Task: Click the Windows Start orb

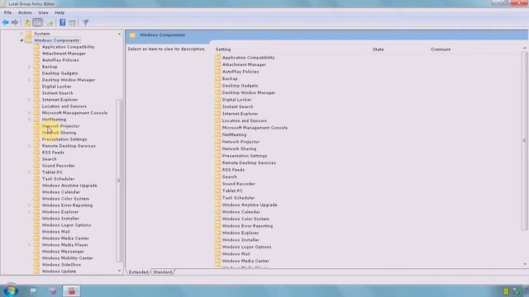Action: (11, 290)
